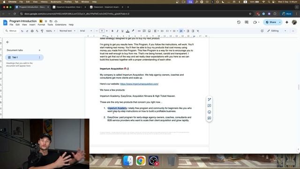Screen dimensions: 300x169
Task: Open the bulleted list dropdown
Action: [x=175, y=31]
